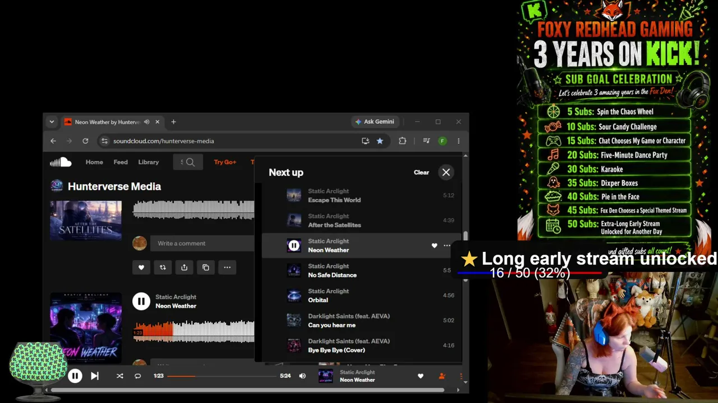Click the horizontal scrollbar under the player
Viewport: 718px width, 403px height.
(247, 390)
